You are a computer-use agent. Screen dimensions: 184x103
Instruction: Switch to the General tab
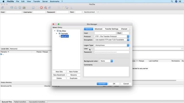point(89,29)
